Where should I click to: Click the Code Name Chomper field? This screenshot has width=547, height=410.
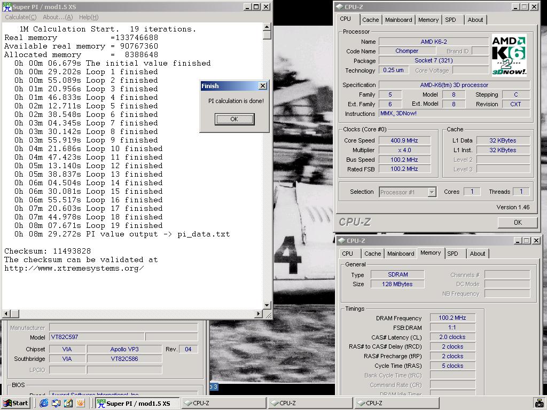coord(407,51)
